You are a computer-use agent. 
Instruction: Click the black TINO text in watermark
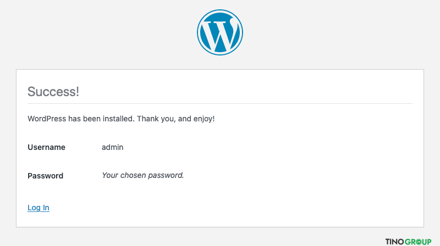tap(395, 242)
